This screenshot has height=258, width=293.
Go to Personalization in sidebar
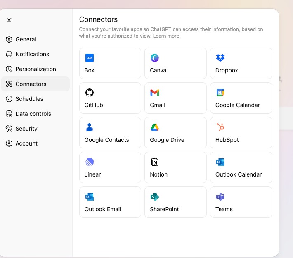pos(35,69)
